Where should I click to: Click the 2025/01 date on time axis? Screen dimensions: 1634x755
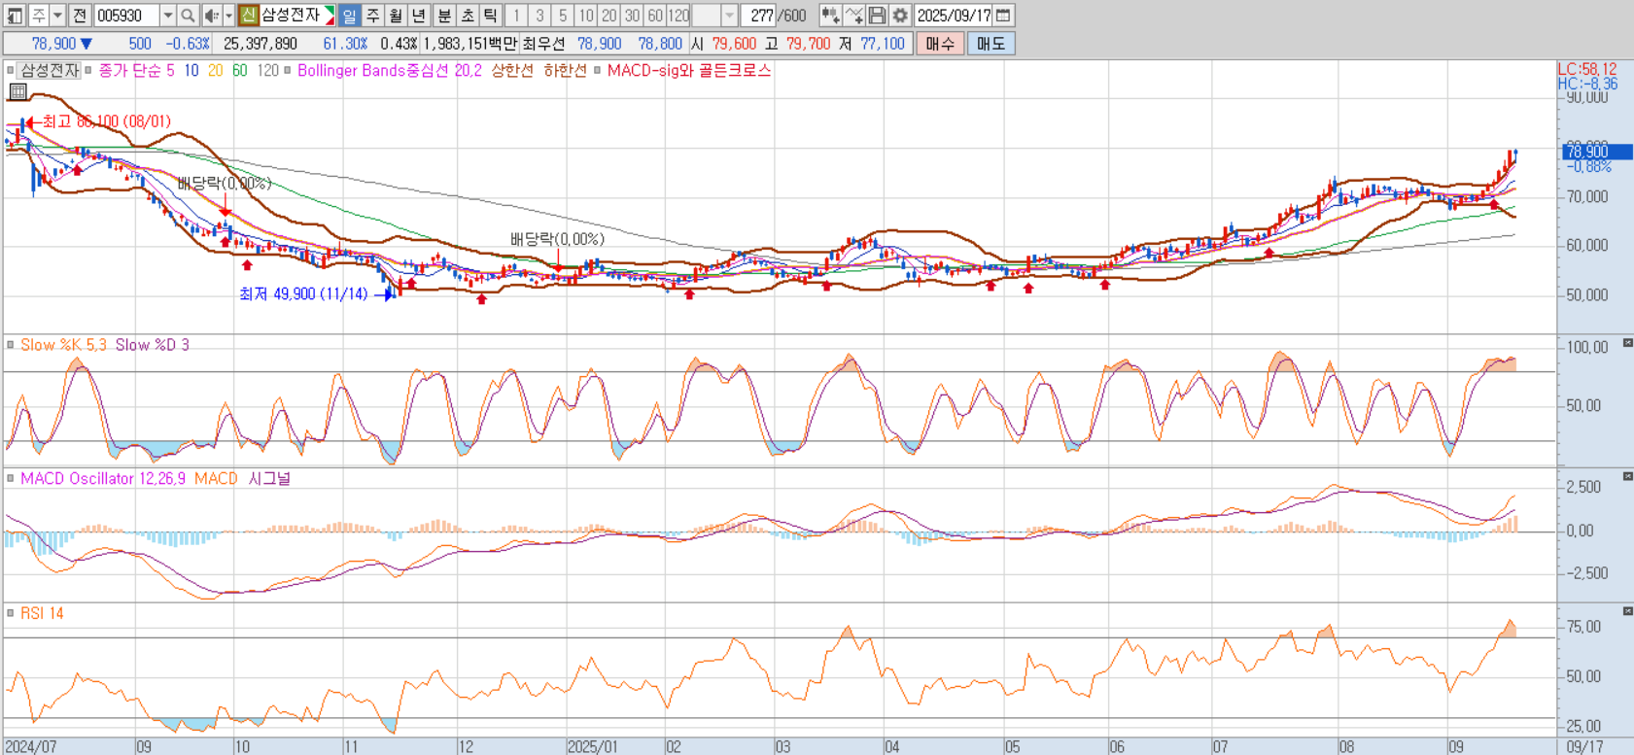(592, 746)
